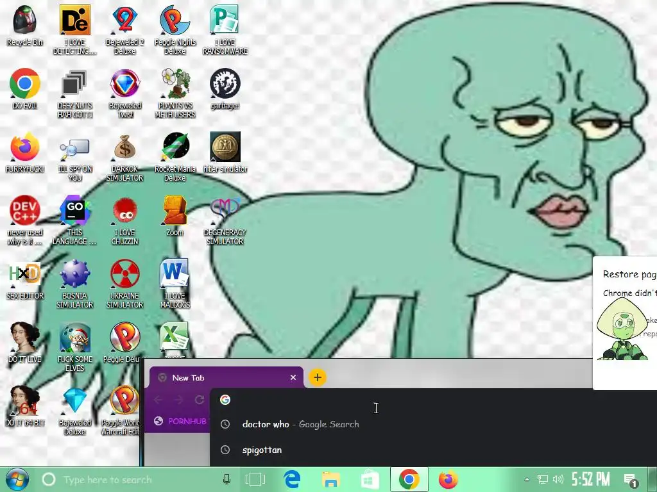Open Microsoft Store from the taskbar
The height and width of the screenshot is (492, 657).
pyautogui.click(x=370, y=479)
